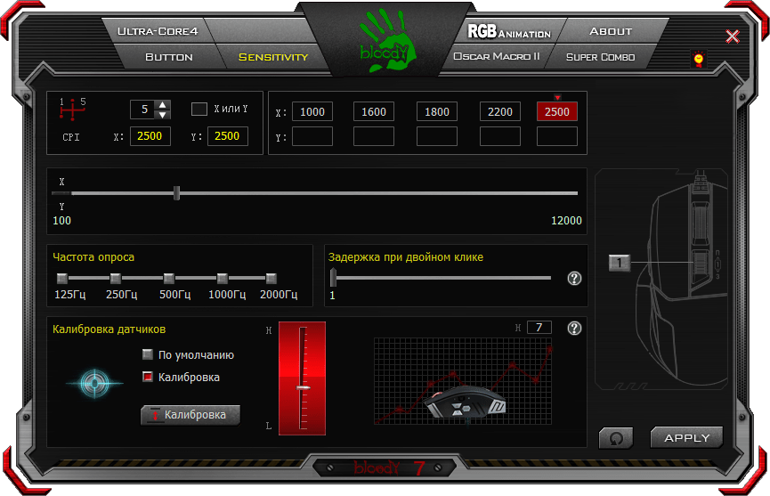
Task: Click the CPI gear shift icon
Action: 72,110
